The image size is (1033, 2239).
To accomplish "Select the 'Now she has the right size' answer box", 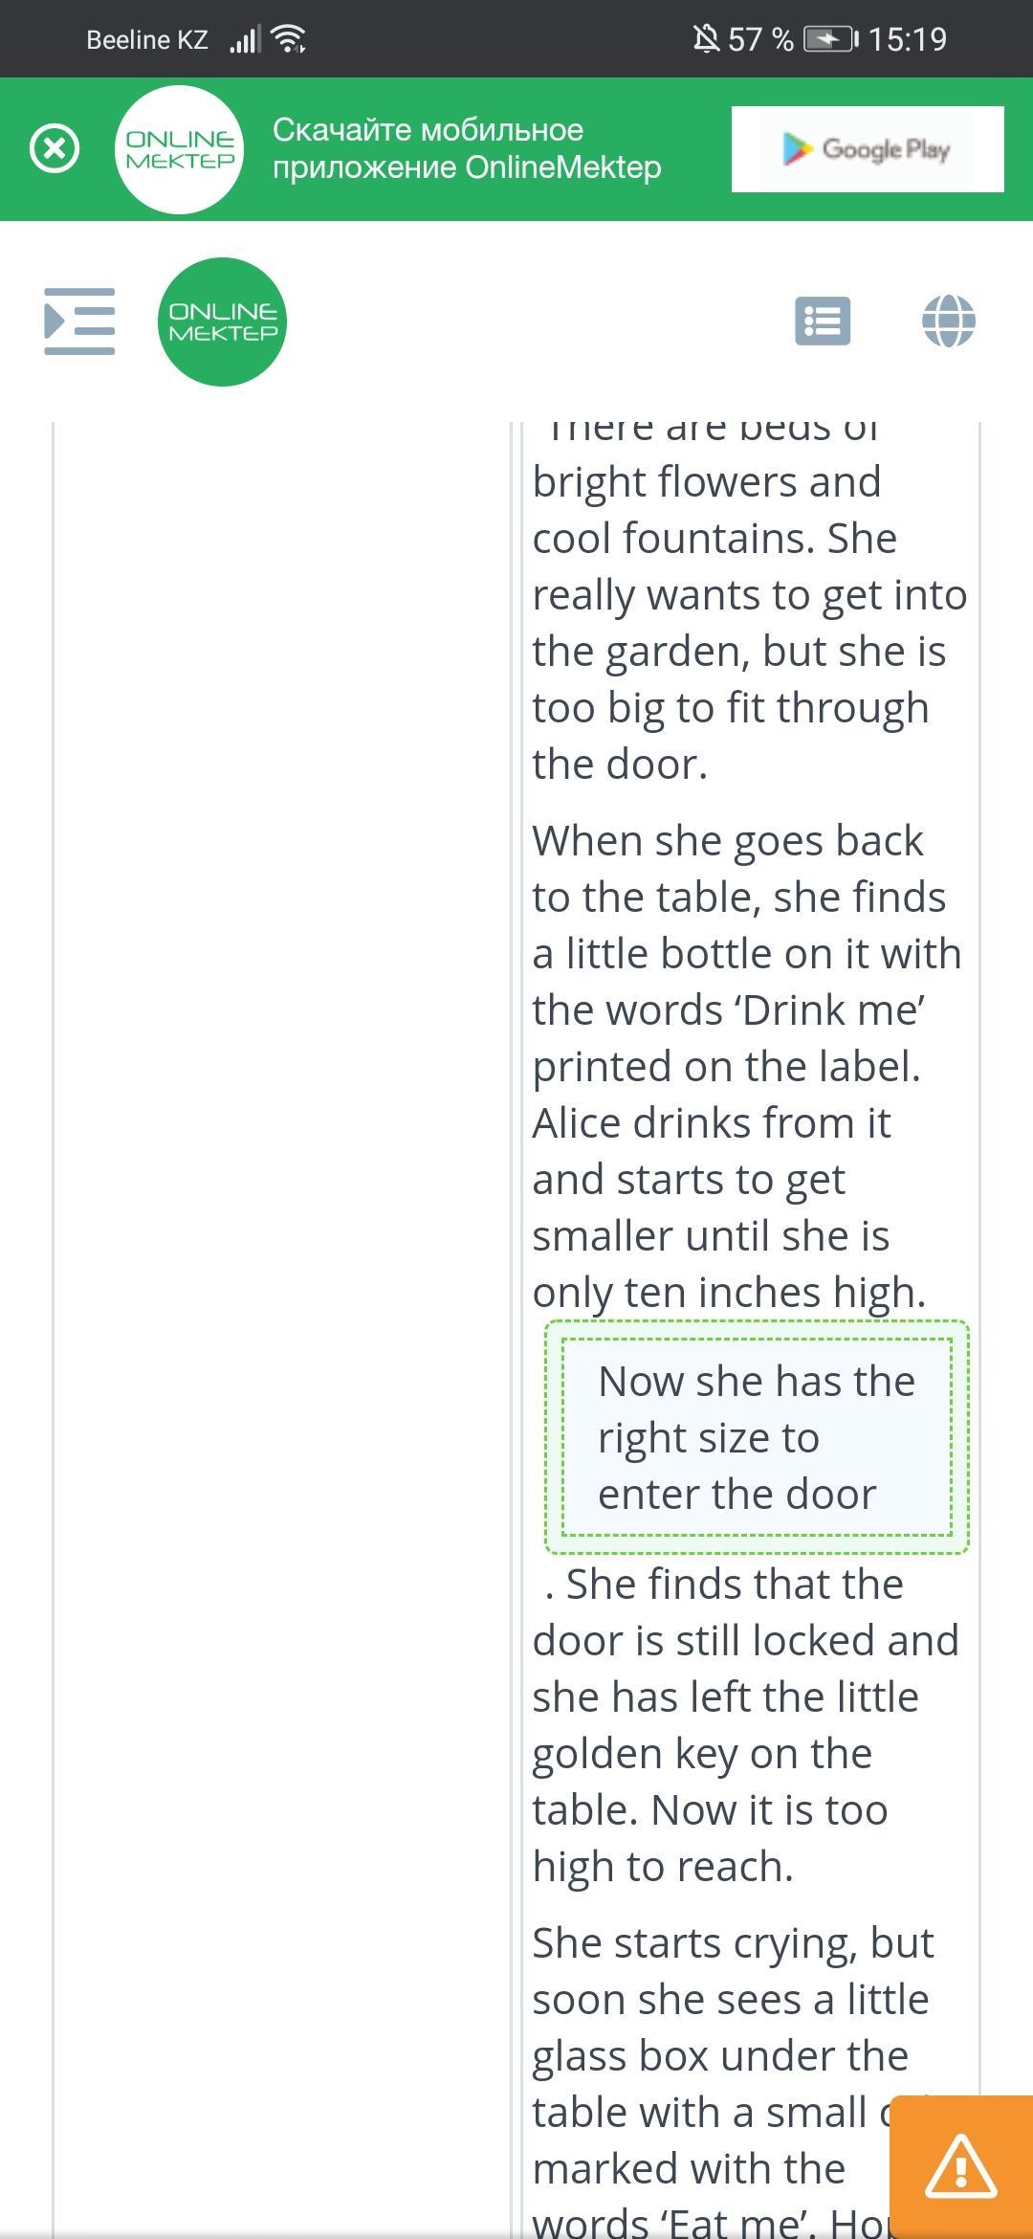I will tap(756, 1437).
